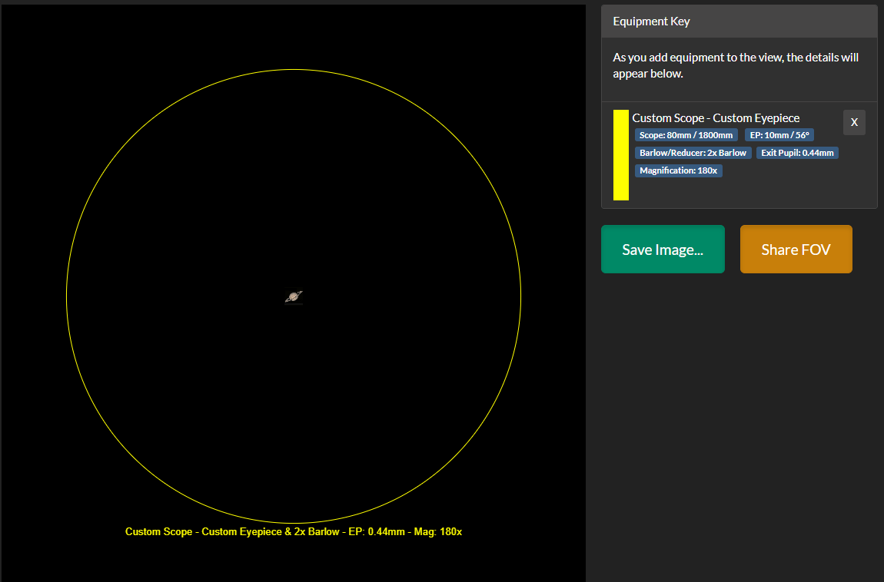Image resolution: width=884 pixels, height=582 pixels.
Task: Select the orange Share FOV control
Action: pyautogui.click(x=796, y=249)
